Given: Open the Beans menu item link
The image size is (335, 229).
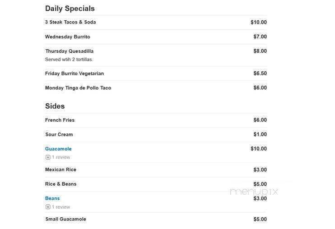Looking at the screenshot, I should click(x=52, y=198).
